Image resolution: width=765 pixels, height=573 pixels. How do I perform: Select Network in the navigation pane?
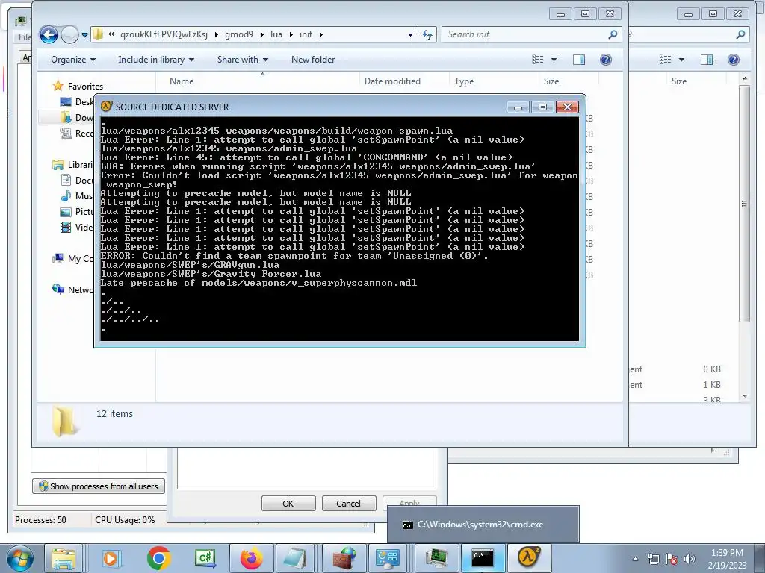(x=73, y=290)
